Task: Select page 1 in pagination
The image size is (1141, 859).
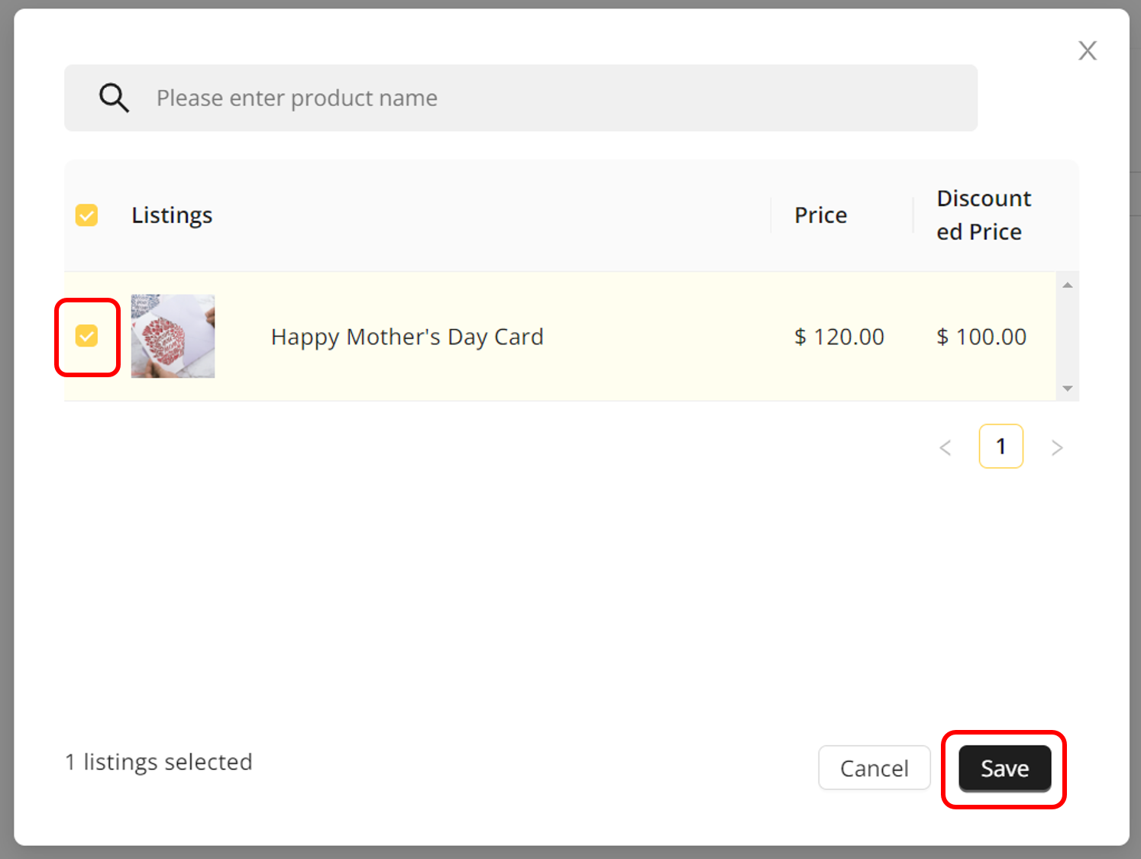Action: coord(1000,446)
